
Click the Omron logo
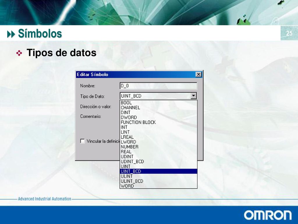[268, 215]
